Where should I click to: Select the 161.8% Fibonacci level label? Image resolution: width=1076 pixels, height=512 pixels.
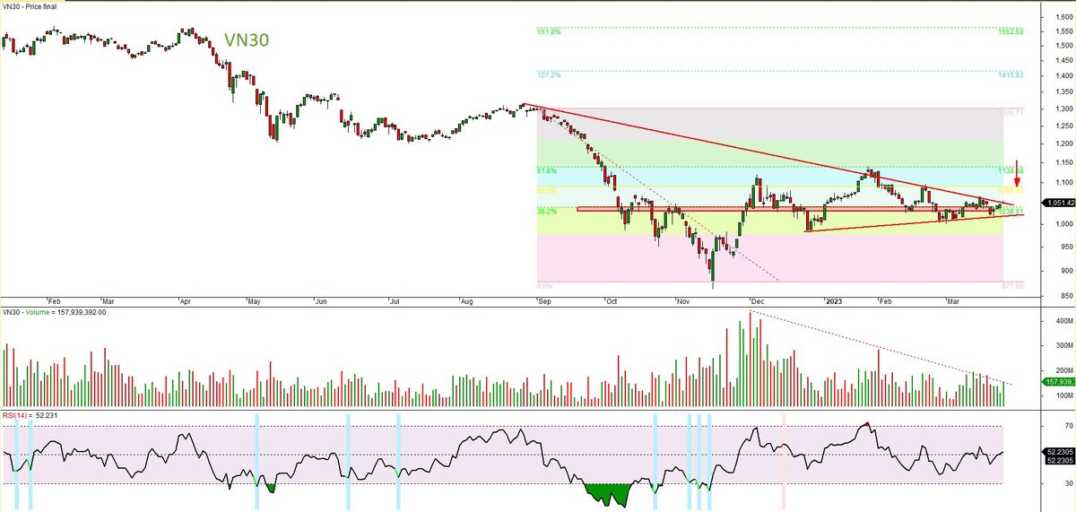548,31
